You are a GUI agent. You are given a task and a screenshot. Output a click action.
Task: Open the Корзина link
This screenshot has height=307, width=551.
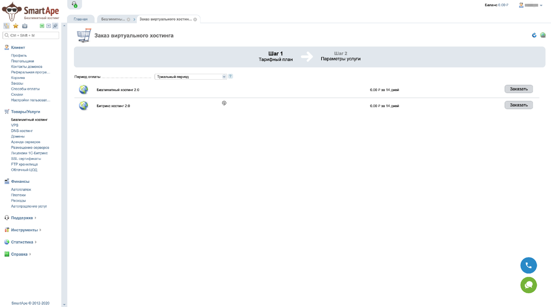pyautogui.click(x=18, y=77)
